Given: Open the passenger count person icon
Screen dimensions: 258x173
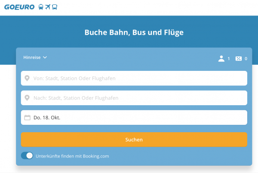Looking at the screenshot, I should 221,59.
